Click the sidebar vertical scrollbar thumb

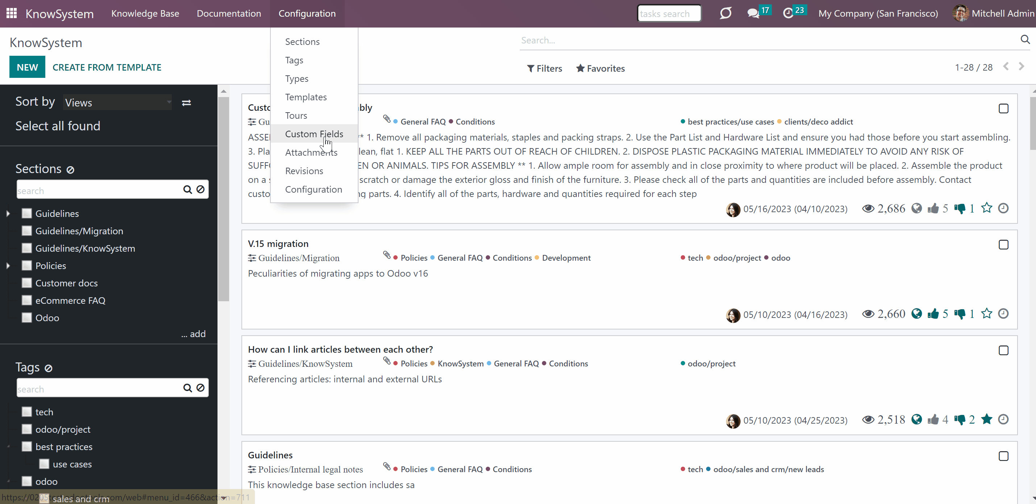click(224, 199)
